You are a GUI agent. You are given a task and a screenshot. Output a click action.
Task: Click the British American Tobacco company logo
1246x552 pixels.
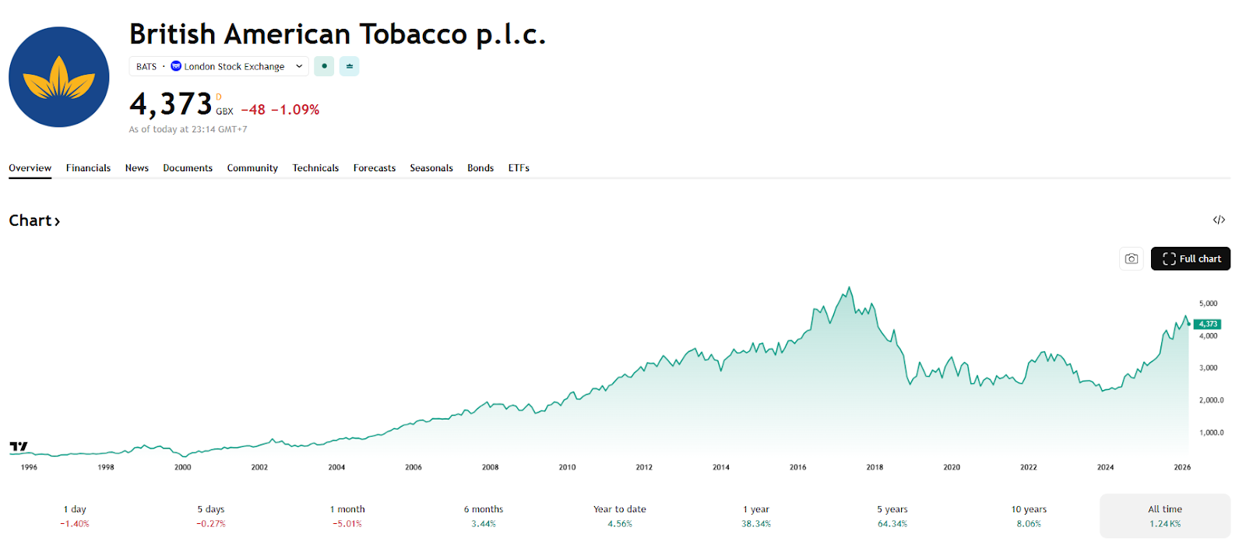[58, 76]
